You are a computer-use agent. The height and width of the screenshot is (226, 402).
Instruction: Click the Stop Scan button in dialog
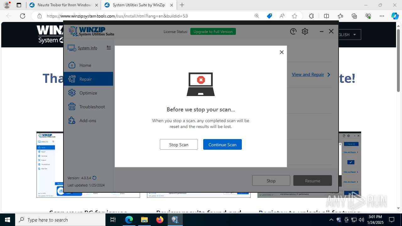click(179, 144)
